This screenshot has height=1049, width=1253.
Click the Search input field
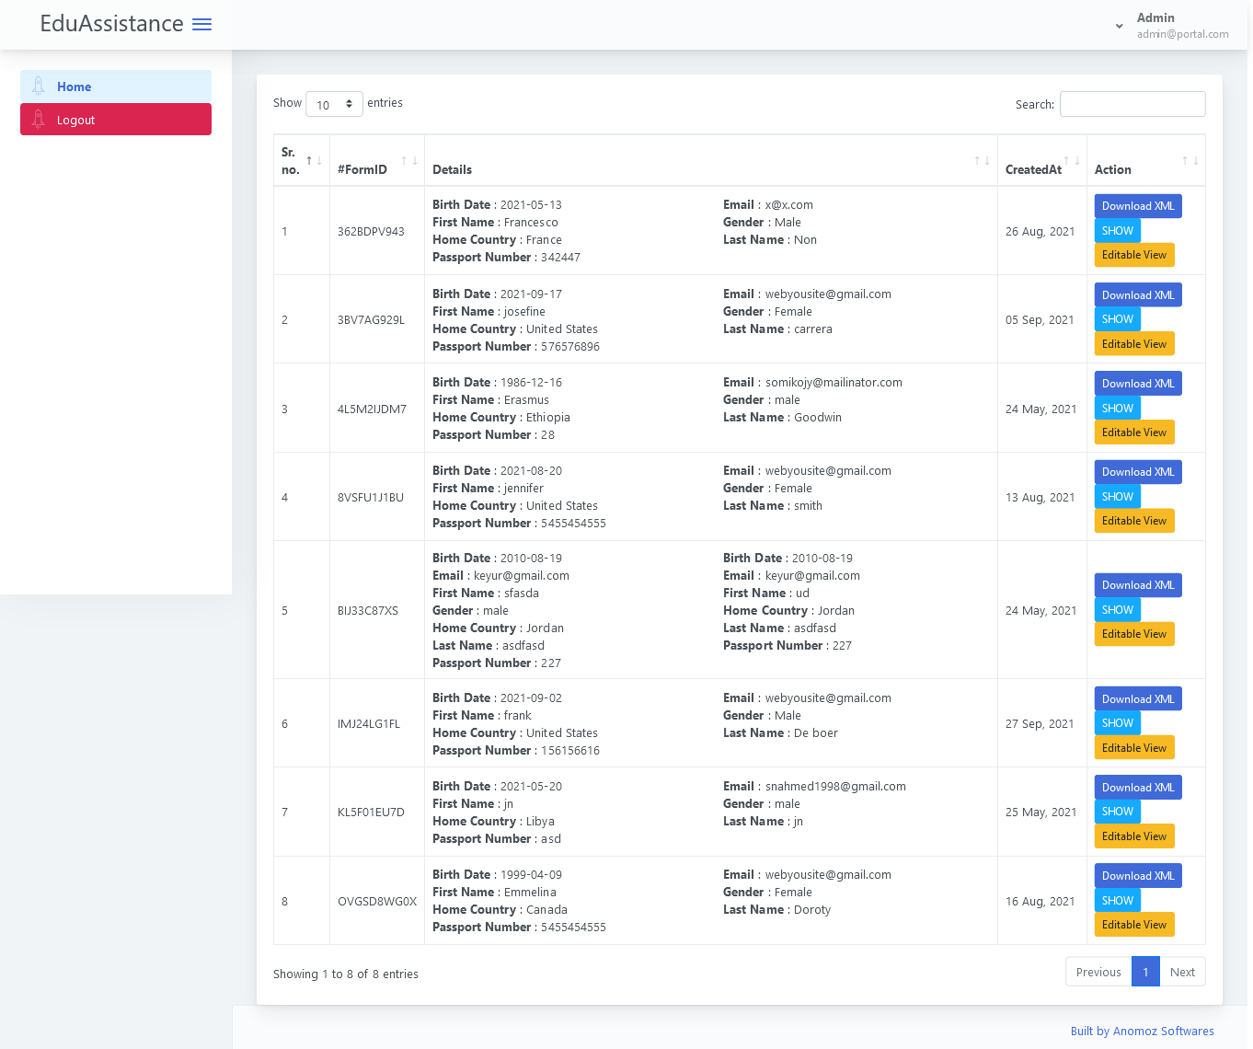coord(1132,104)
